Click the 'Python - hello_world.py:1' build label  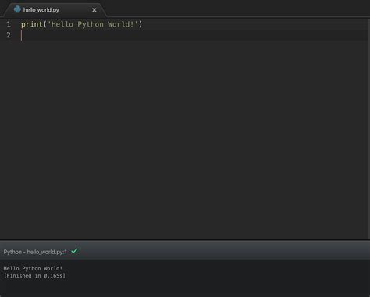click(x=35, y=252)
